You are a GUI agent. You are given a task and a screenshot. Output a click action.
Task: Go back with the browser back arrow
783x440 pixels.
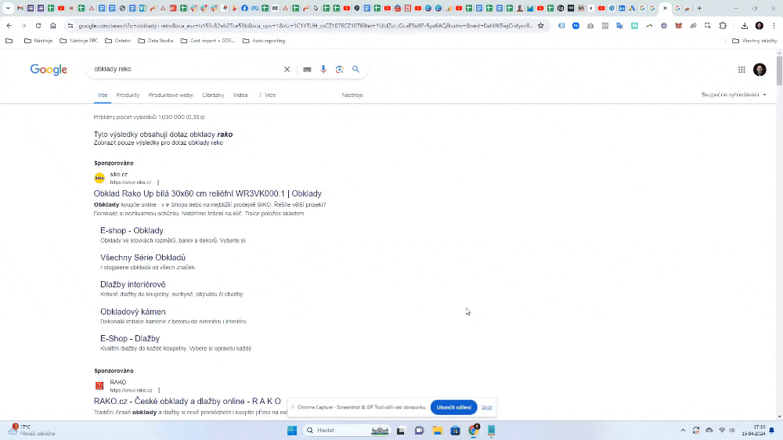(9, 26)
